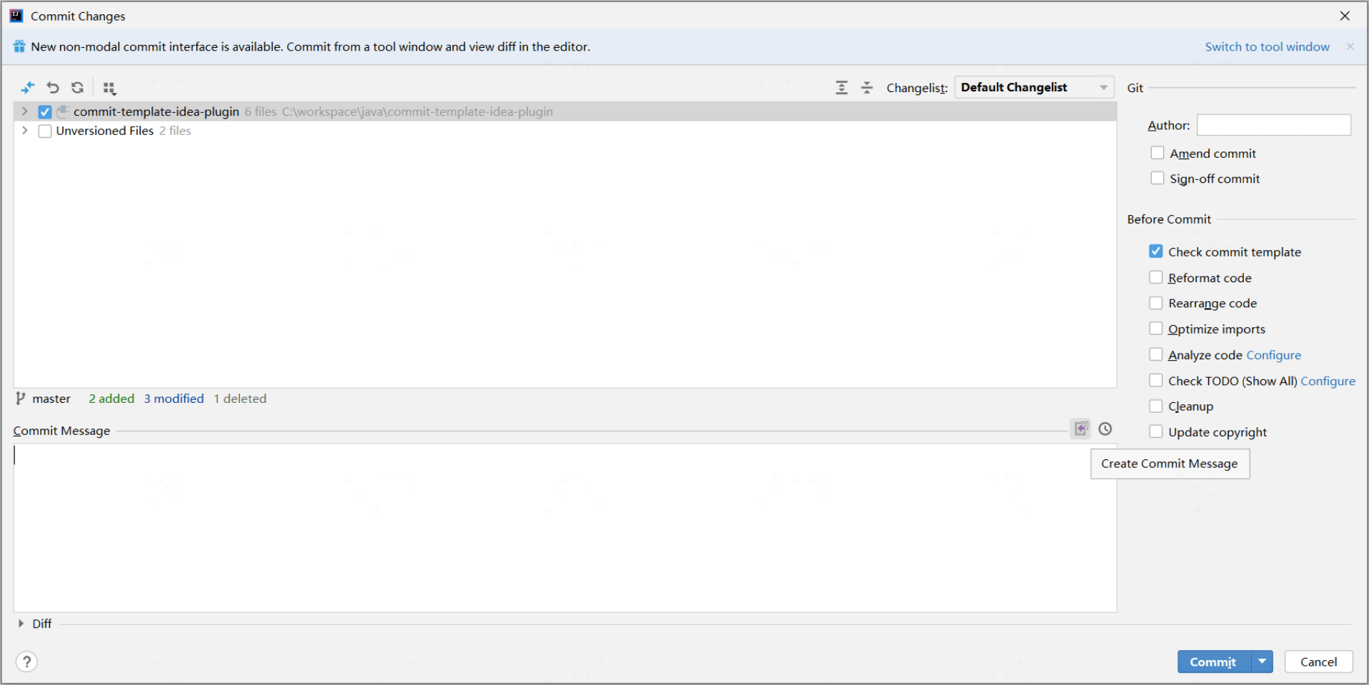Open the Default Changelist dropdown

1034,87
